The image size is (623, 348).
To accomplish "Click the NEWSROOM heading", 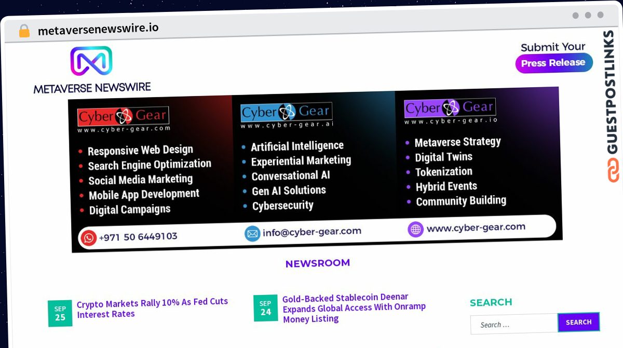I will coord(318,263).
